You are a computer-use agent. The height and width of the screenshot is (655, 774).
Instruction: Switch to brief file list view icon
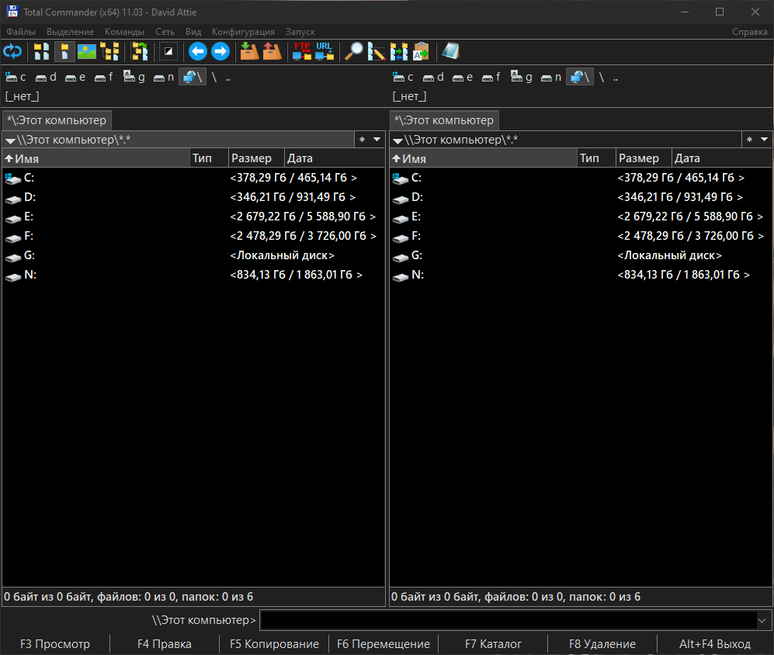(x=41, y=51)
